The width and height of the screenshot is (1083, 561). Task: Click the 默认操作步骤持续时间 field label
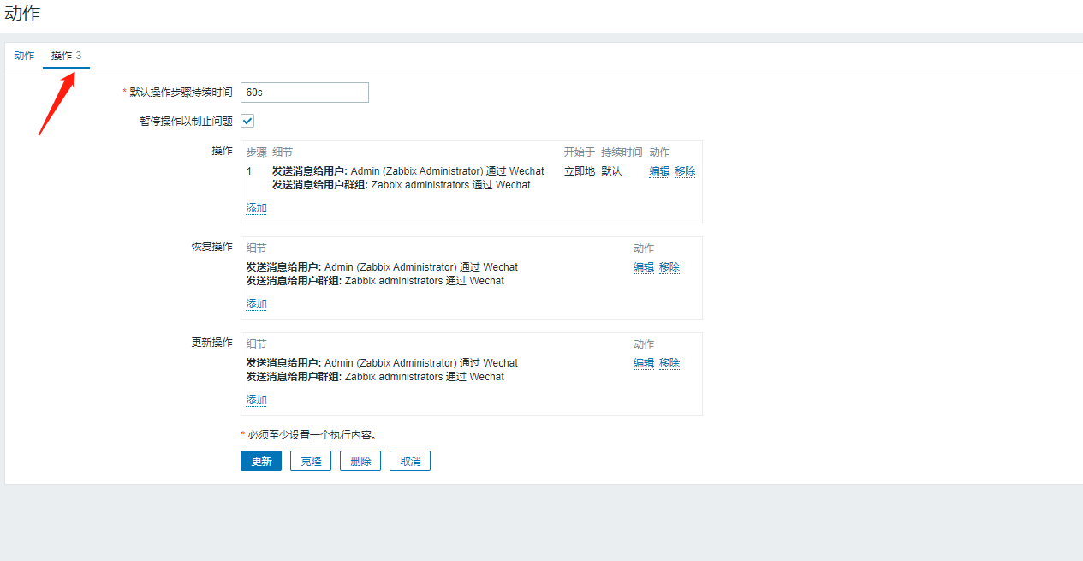coord(181,93)
